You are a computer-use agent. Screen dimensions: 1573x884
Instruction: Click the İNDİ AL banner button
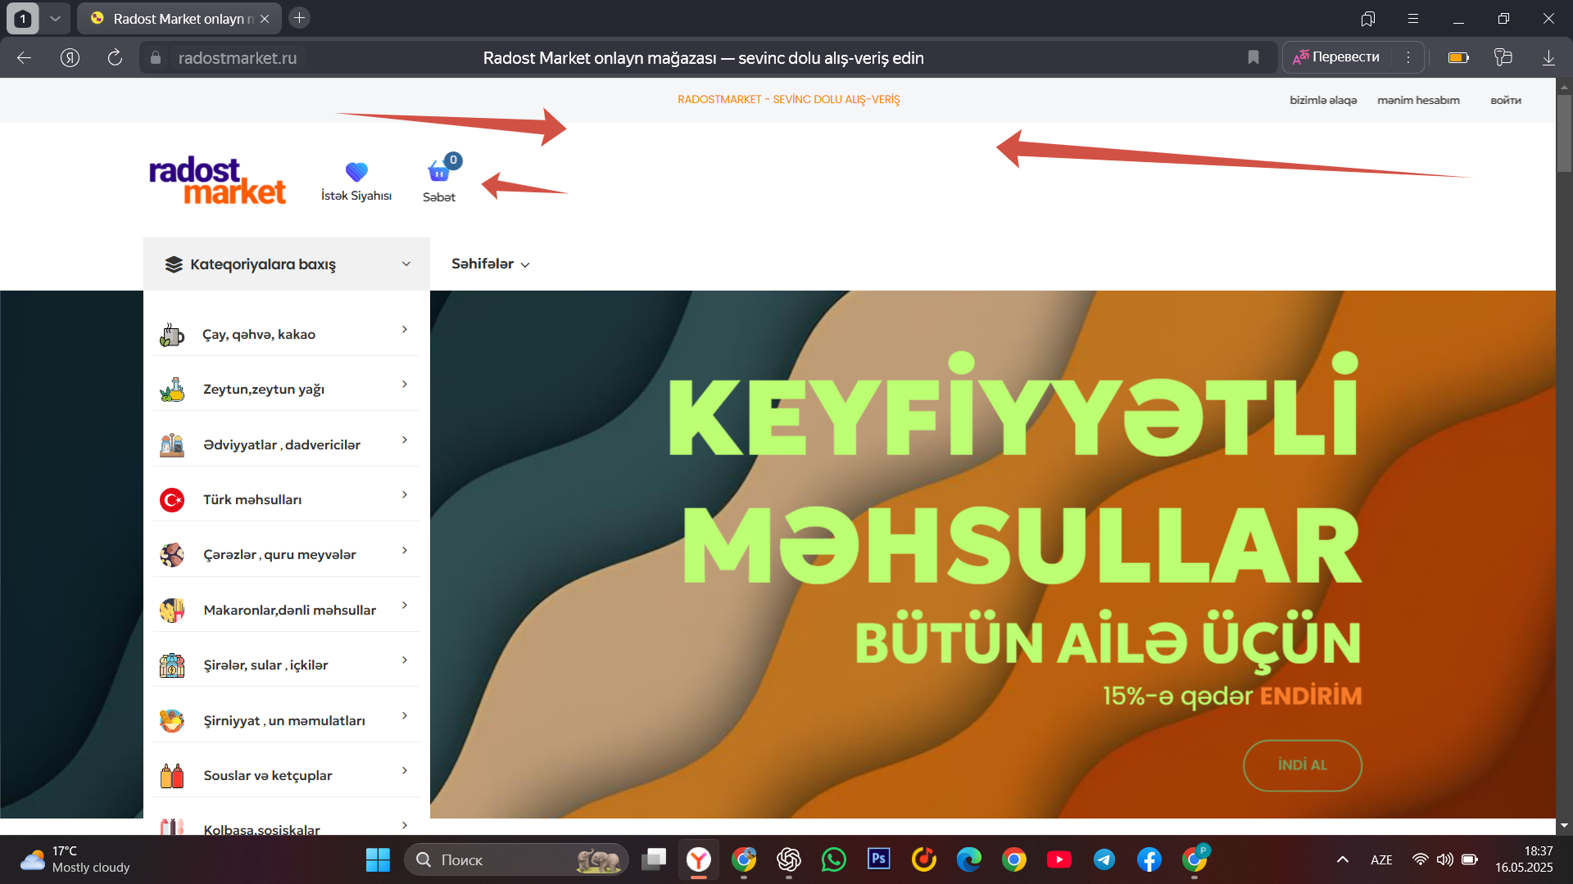(1302, 765)
